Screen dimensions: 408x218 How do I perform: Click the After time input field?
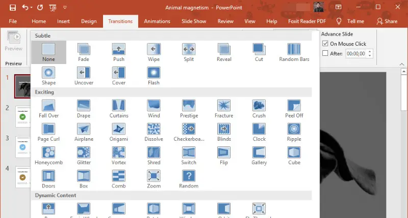pos(355,54)
